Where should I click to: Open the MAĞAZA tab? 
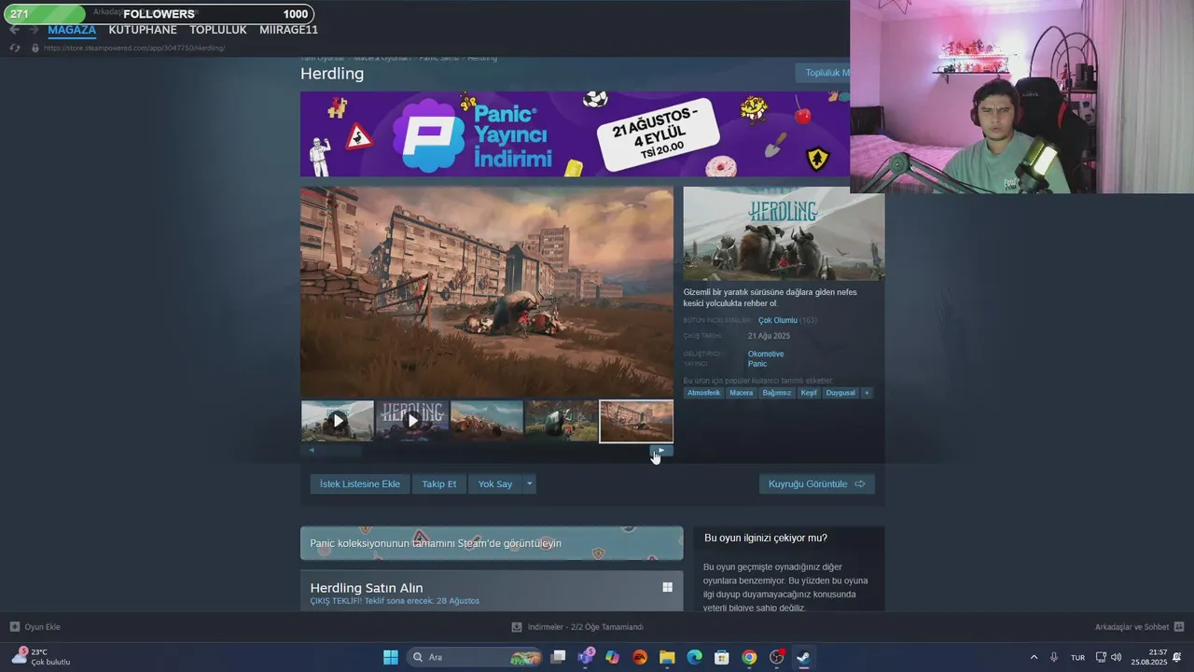click(x=72, y=30)
